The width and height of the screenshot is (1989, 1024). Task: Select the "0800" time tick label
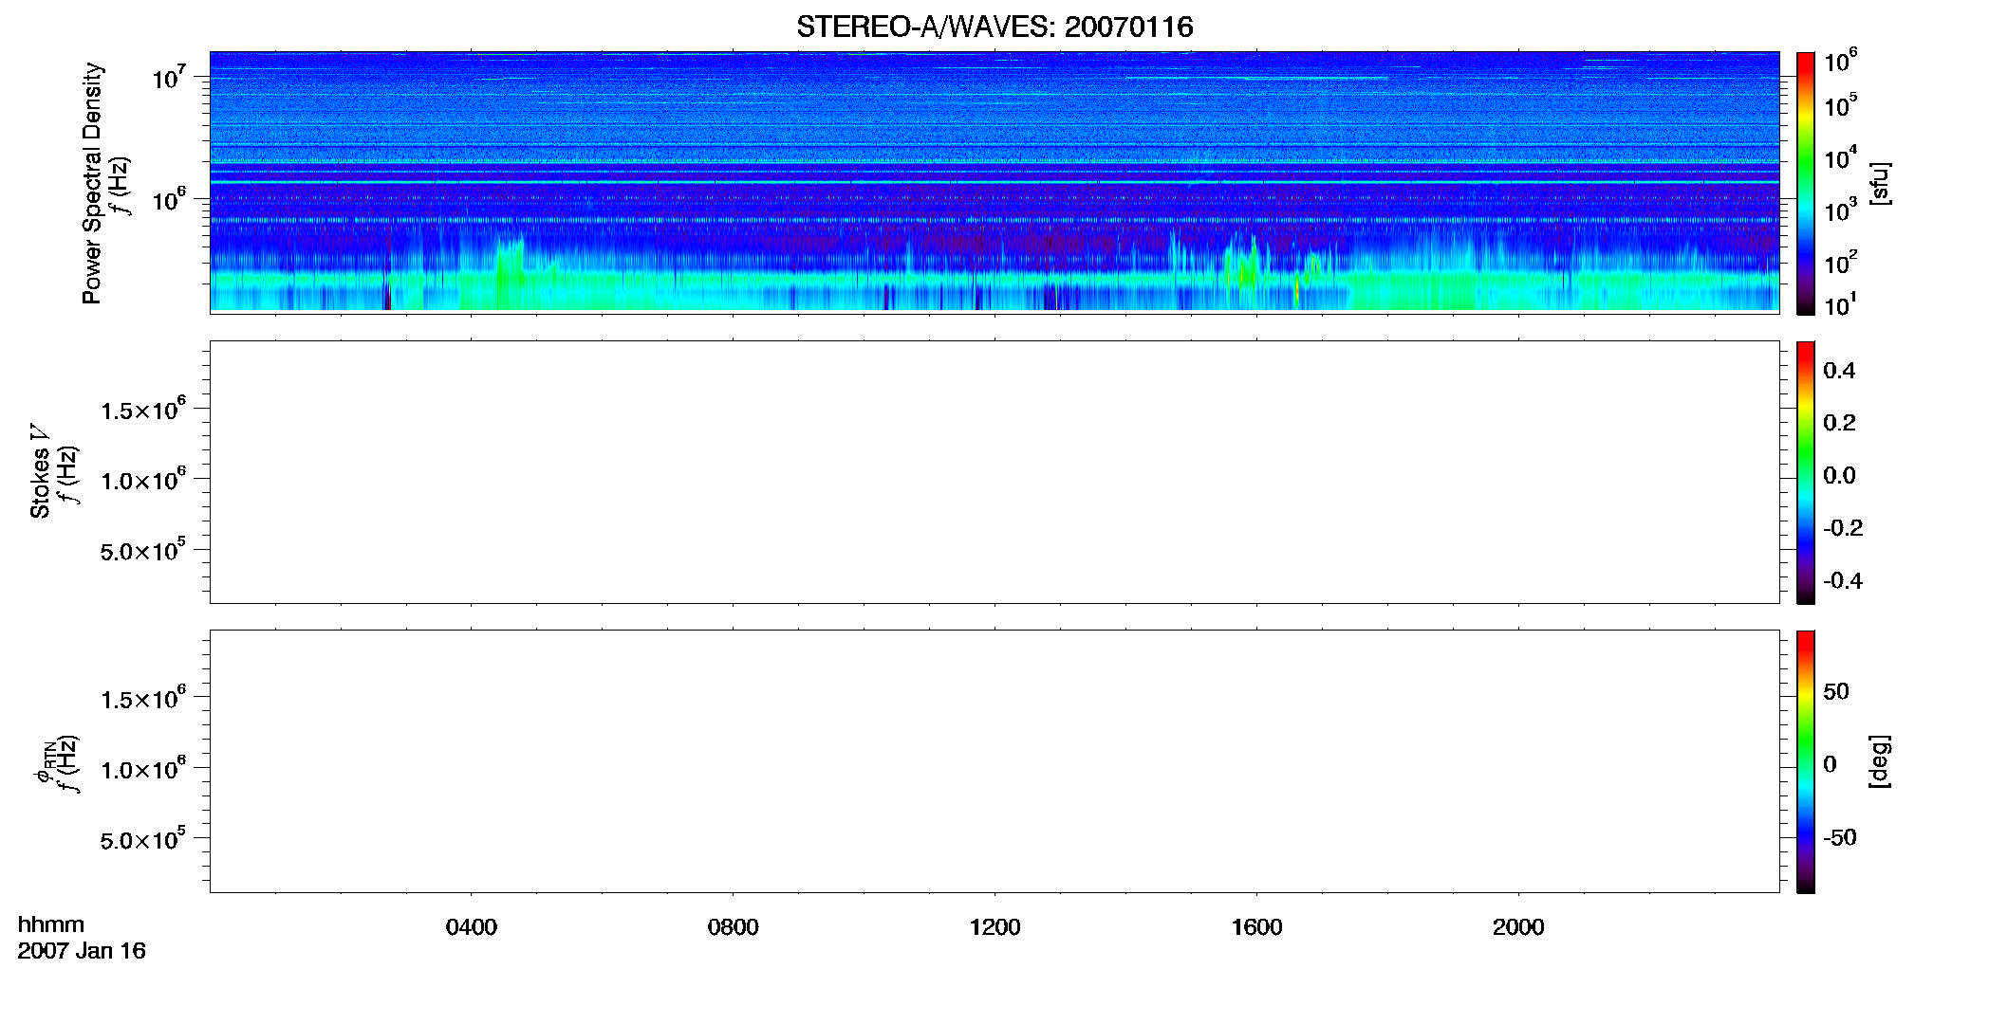coord(734,927)
